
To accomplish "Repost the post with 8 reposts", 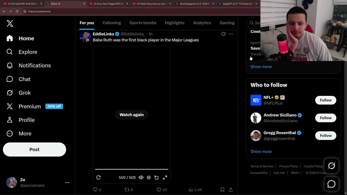I will pos(128,190).
